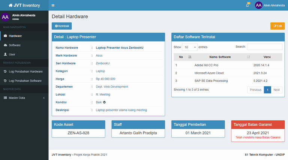Click the check icon next to Baik
The image size is (288, 160).
(104, 102)
